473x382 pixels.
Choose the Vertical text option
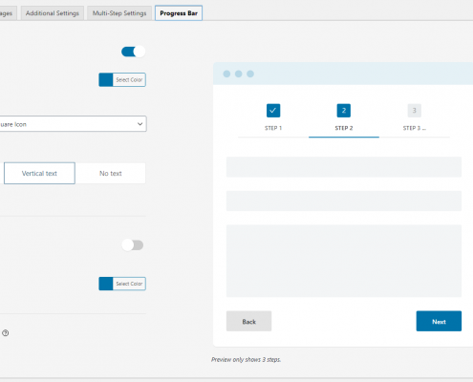pyautogui.click(x=39, y=173)
